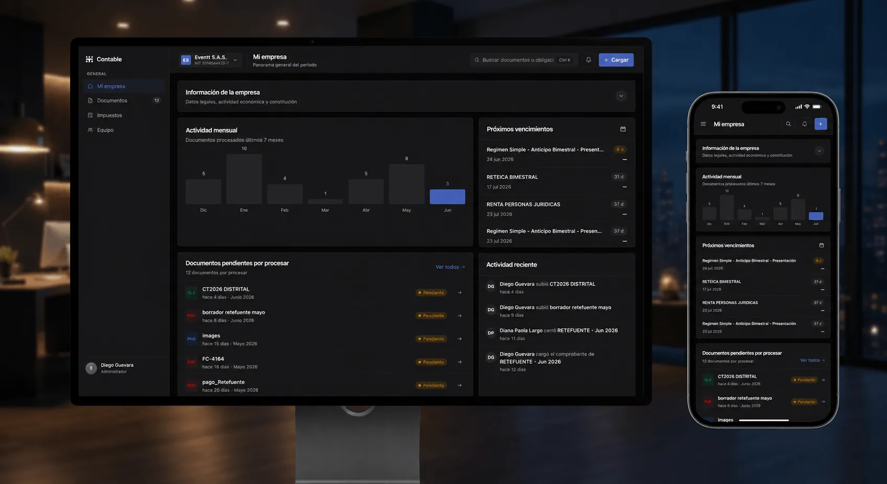The image size is (887, 484).
Task: Open Diana Paola Largo activity entry
Action: point(557,334)
